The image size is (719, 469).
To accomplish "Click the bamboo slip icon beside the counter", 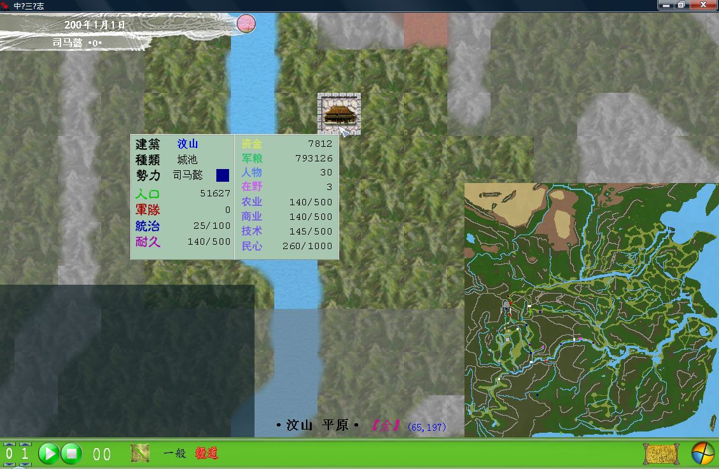I will pyautogui.click(x=141, y=453).
